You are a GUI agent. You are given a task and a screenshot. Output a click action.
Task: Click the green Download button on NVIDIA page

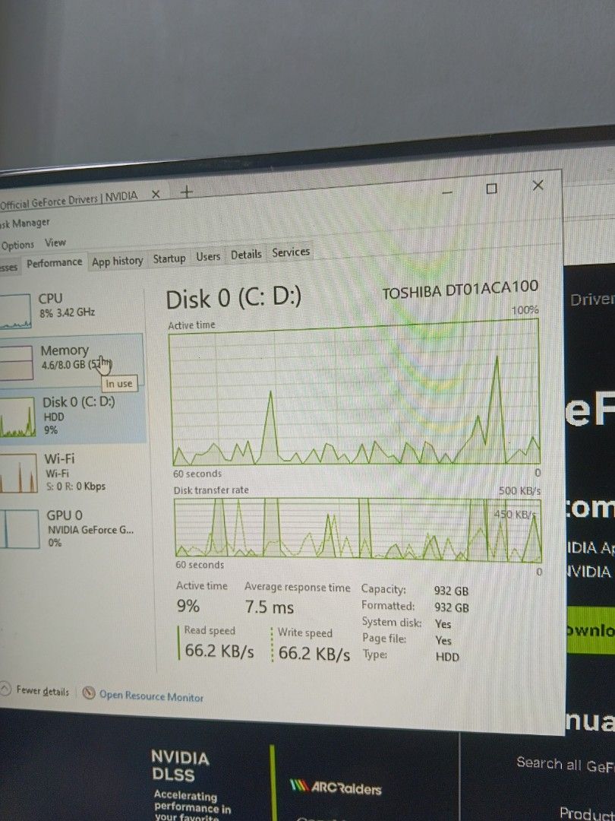(591, 630)
